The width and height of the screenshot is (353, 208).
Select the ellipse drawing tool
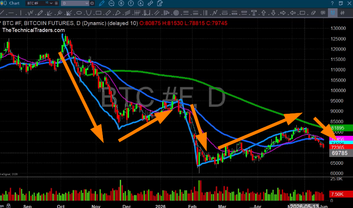point(79,13)
